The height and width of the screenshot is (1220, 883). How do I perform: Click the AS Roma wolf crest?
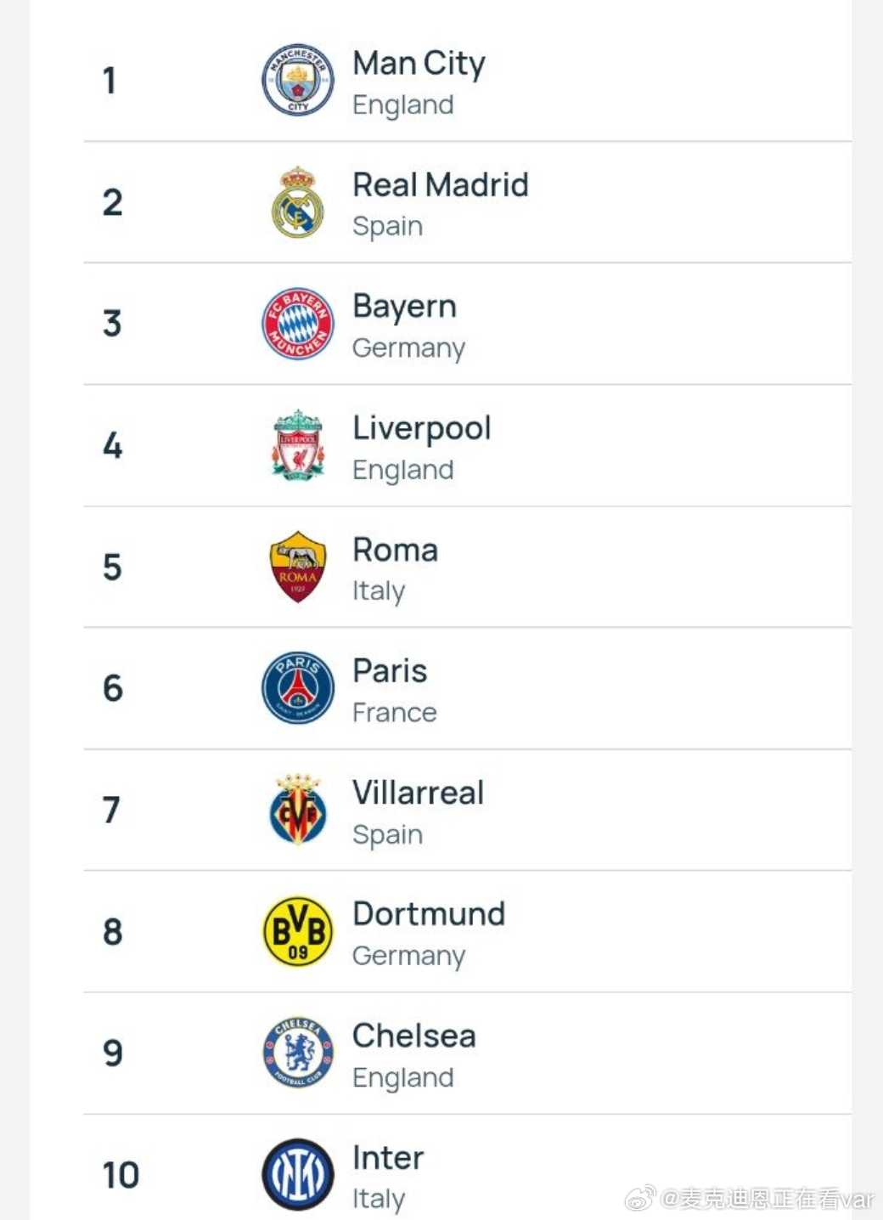(x=297, y=567)
